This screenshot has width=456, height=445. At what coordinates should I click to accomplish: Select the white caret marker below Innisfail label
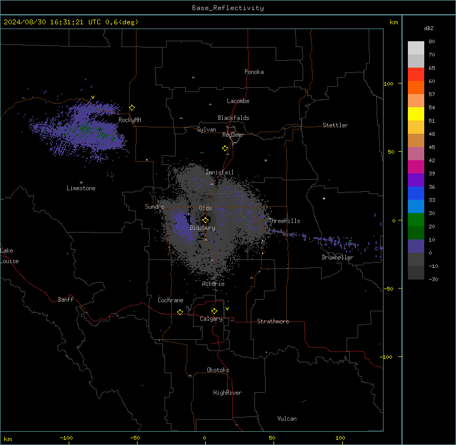pos(212,184)
